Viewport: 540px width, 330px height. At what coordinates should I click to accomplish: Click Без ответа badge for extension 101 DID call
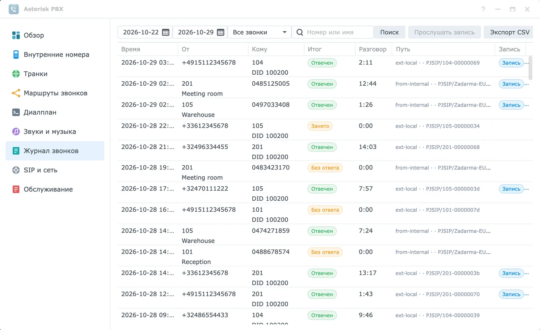[325, 210]
